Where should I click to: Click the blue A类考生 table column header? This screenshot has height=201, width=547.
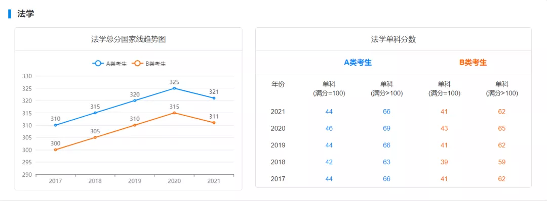(x=358, y=63)
